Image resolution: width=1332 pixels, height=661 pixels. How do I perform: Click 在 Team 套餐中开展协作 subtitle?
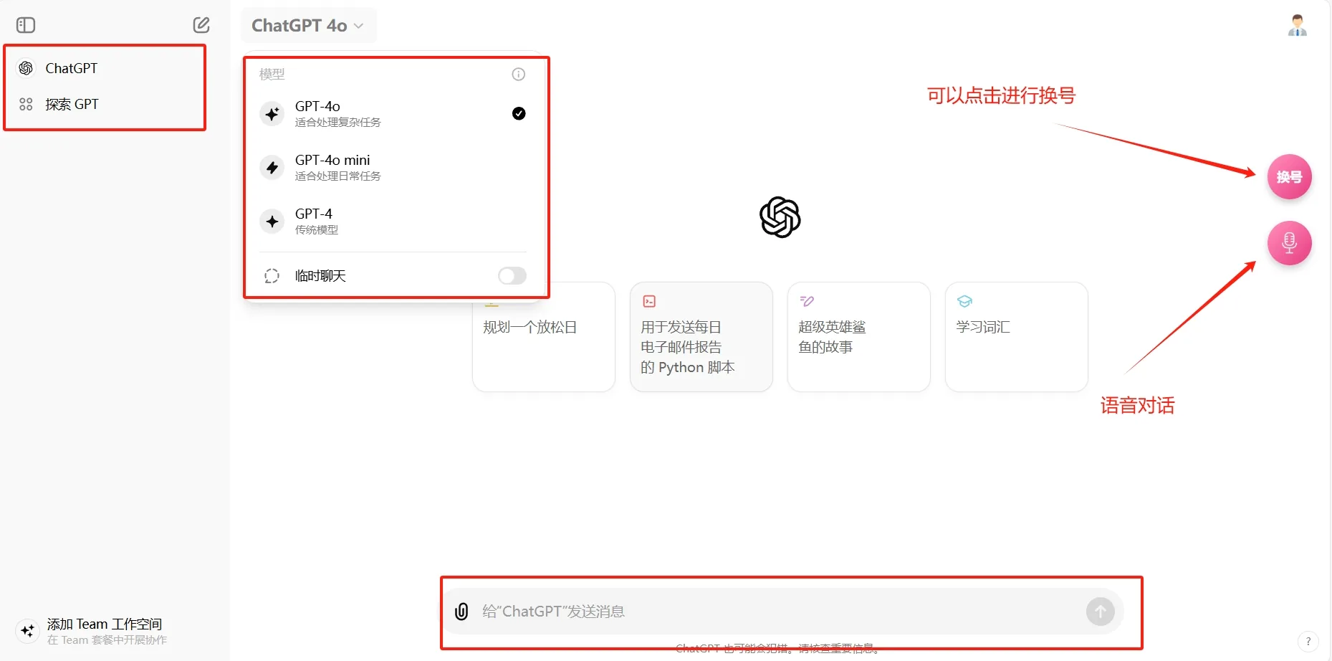pos(107,640)
